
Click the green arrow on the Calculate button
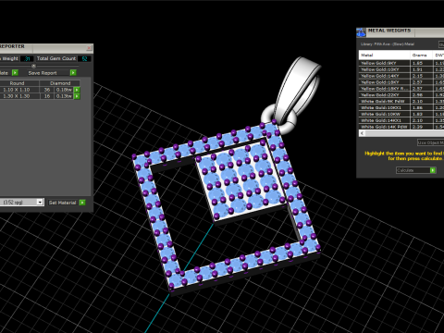click(433, 170)
